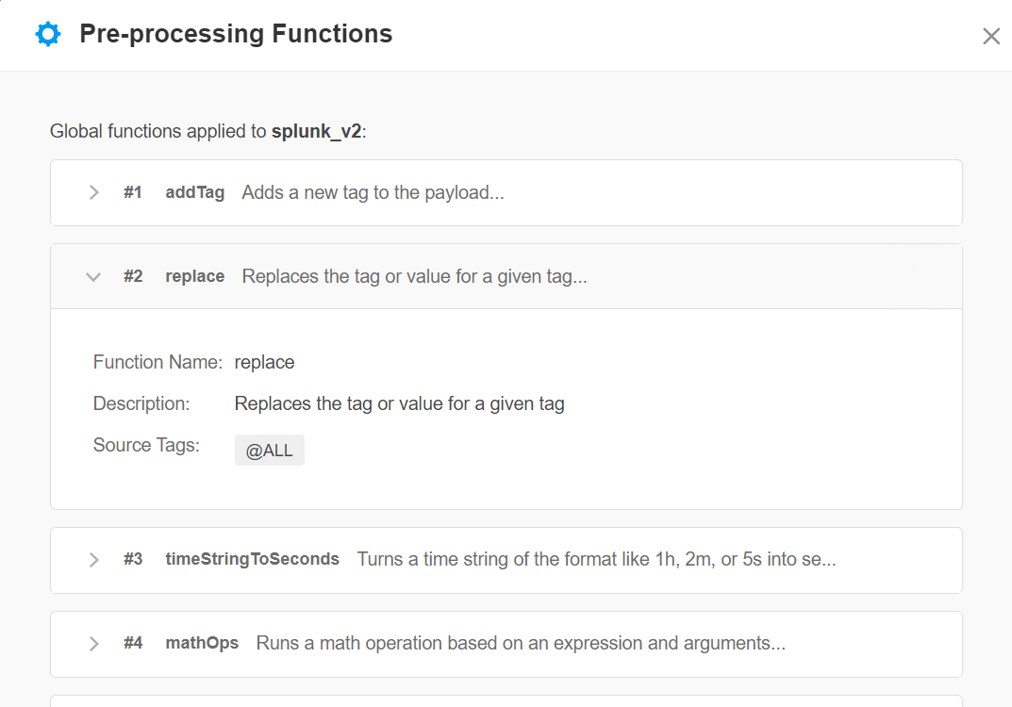The height and width of the screenshot is (707, 1012).
Task: Click the @ALL source tag chip
Action: pos(269,450)
